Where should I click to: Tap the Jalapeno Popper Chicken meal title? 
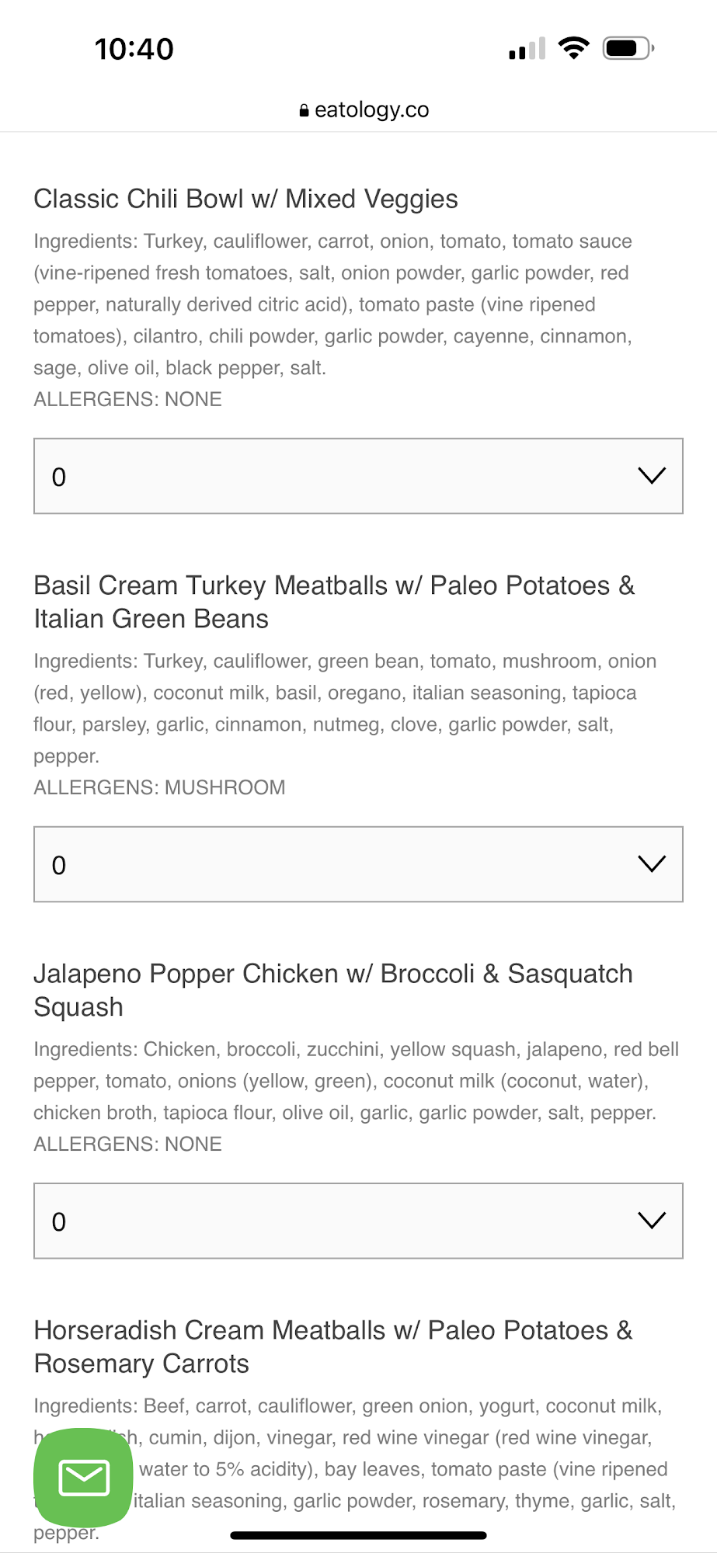pos(332,990)
